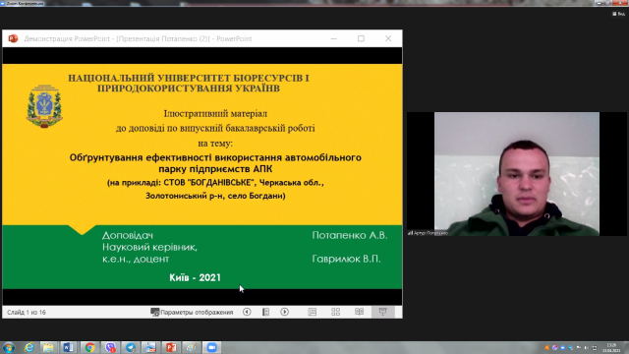Open the Paint taskbar icon
The width and height of the screenshot is (629, 354).
[192, 347]
